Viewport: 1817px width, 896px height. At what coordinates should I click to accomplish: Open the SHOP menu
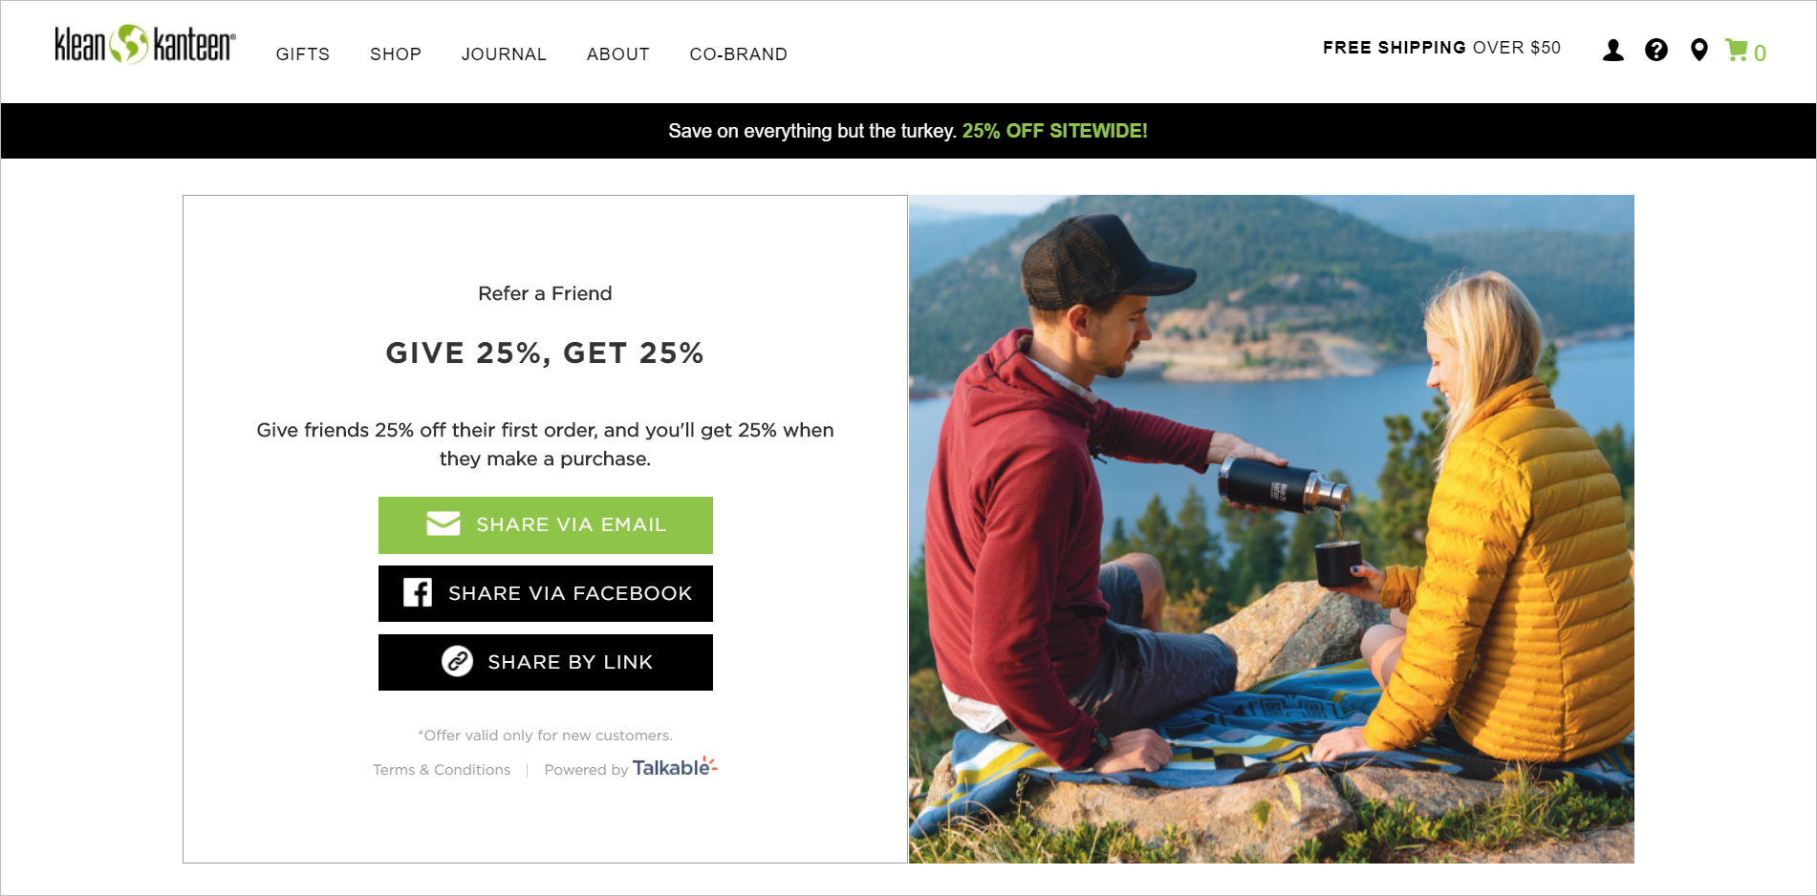(x=395, y=54)
